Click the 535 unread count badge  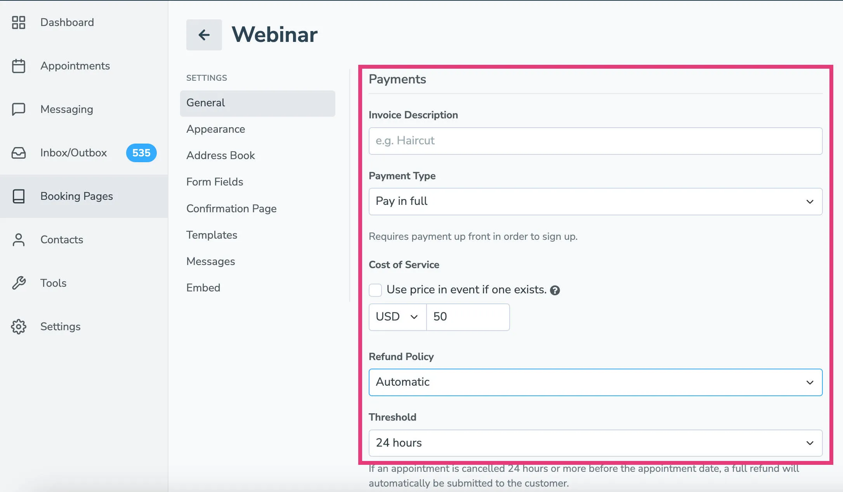click(x=140, y=153)
